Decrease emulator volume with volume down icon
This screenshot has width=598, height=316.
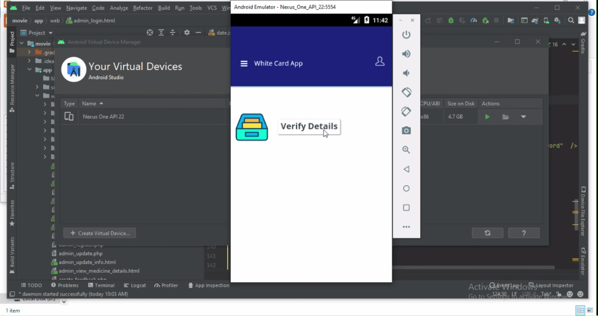click(x=406, y=73)
